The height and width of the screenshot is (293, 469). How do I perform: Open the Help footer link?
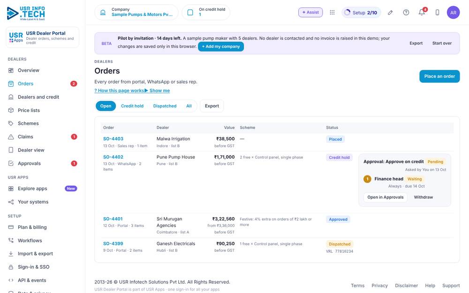430,286
